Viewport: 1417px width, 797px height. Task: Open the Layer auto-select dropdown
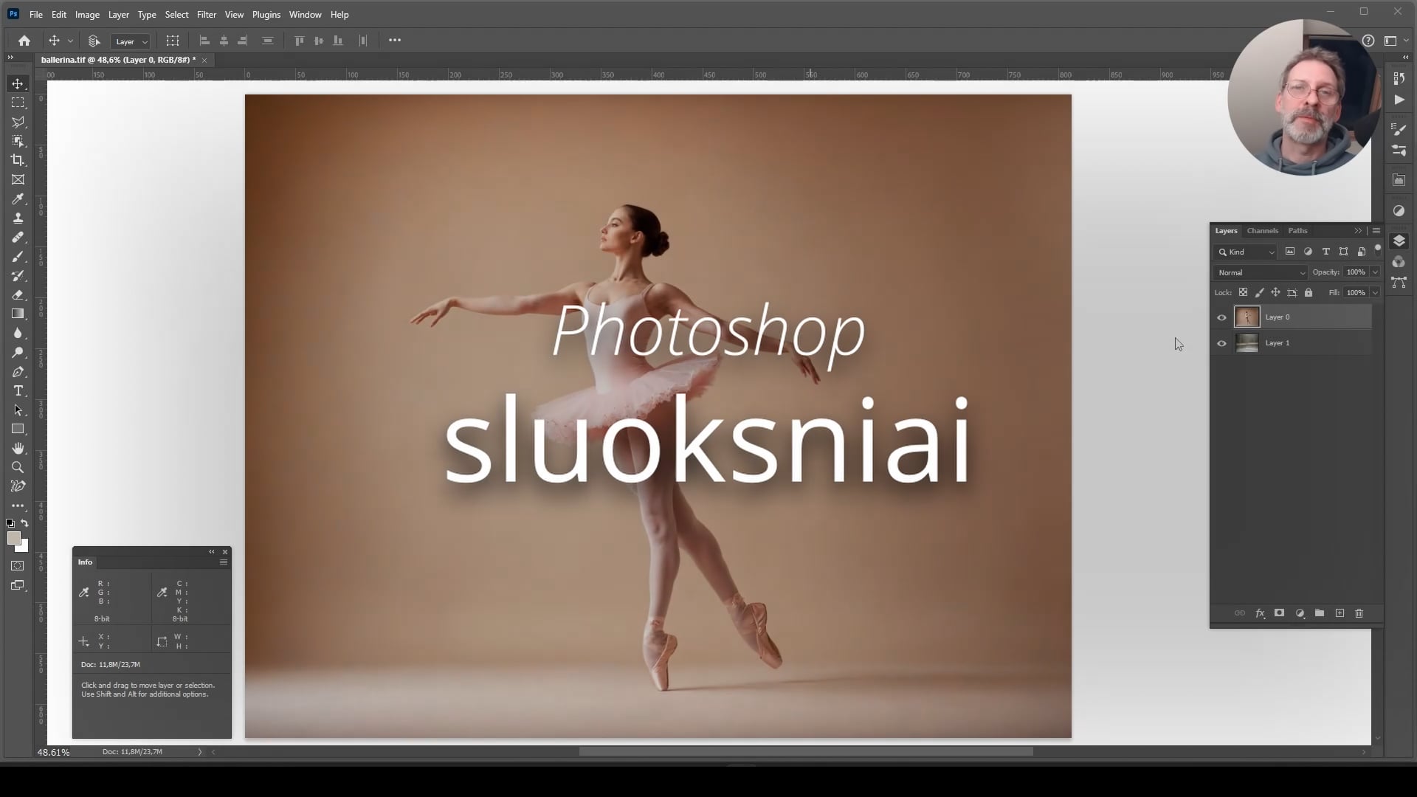point(131,41)
